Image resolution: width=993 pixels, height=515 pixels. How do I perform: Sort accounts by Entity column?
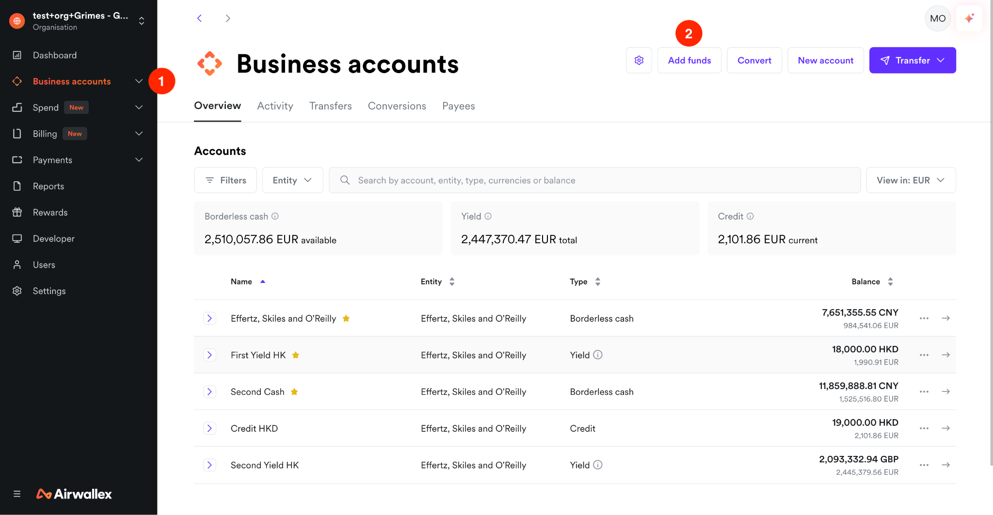point(437,281)
